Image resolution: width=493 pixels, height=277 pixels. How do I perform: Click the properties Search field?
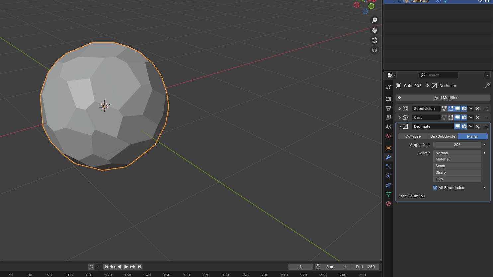pos(439,75)
